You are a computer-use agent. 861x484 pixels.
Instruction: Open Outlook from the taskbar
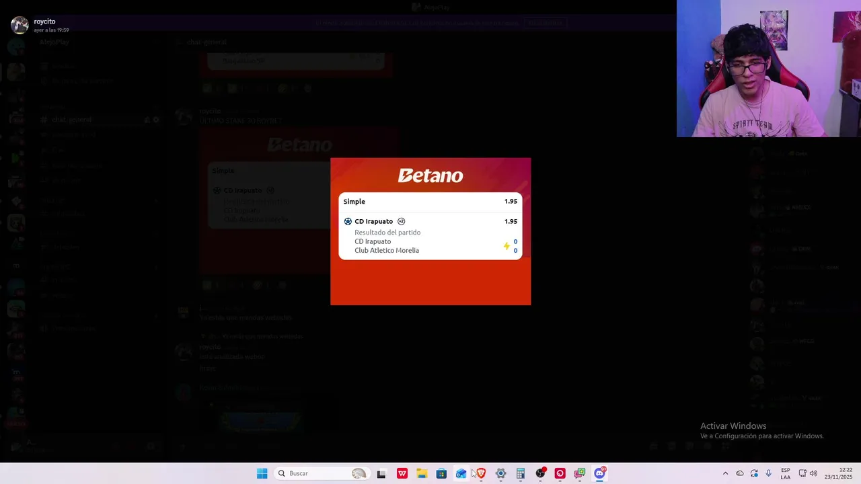click(x=461, y=473)
